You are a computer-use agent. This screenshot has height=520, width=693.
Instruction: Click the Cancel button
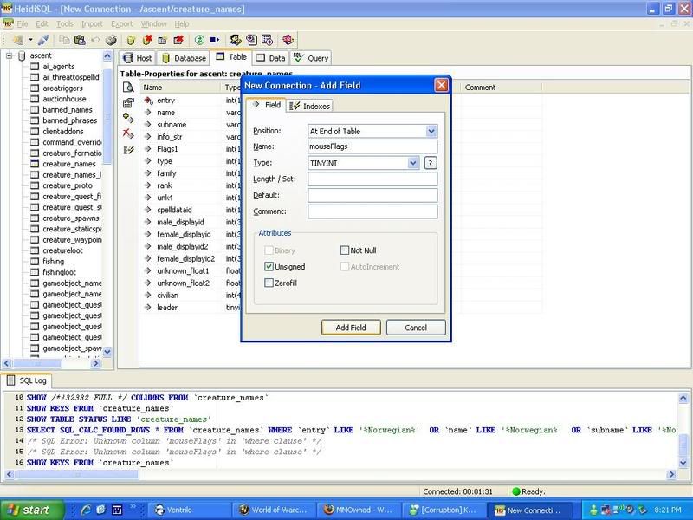416,328
